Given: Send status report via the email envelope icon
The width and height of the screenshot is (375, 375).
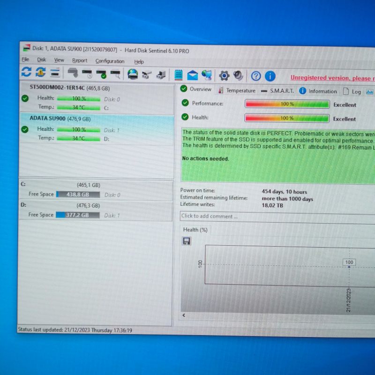Looking at the screenshot, I should pos(192,74).
